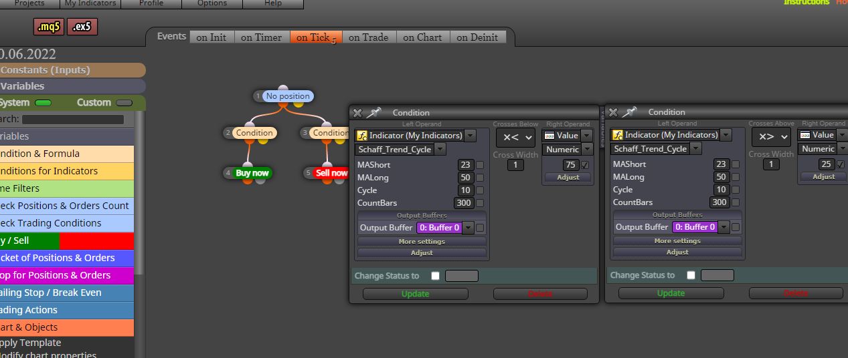Switch to the on Init tab
This screenshot has width=848, height=358.
211,37
